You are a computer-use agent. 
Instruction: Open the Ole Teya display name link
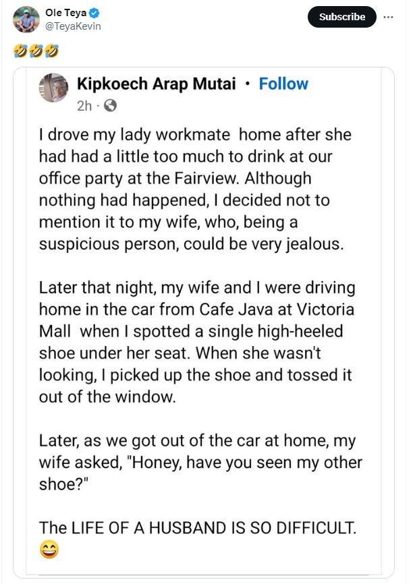click(x=67, y=13)
